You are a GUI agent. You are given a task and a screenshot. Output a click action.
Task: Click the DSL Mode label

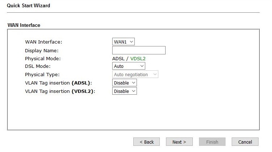pyautogui.click(x=38, y=66)
